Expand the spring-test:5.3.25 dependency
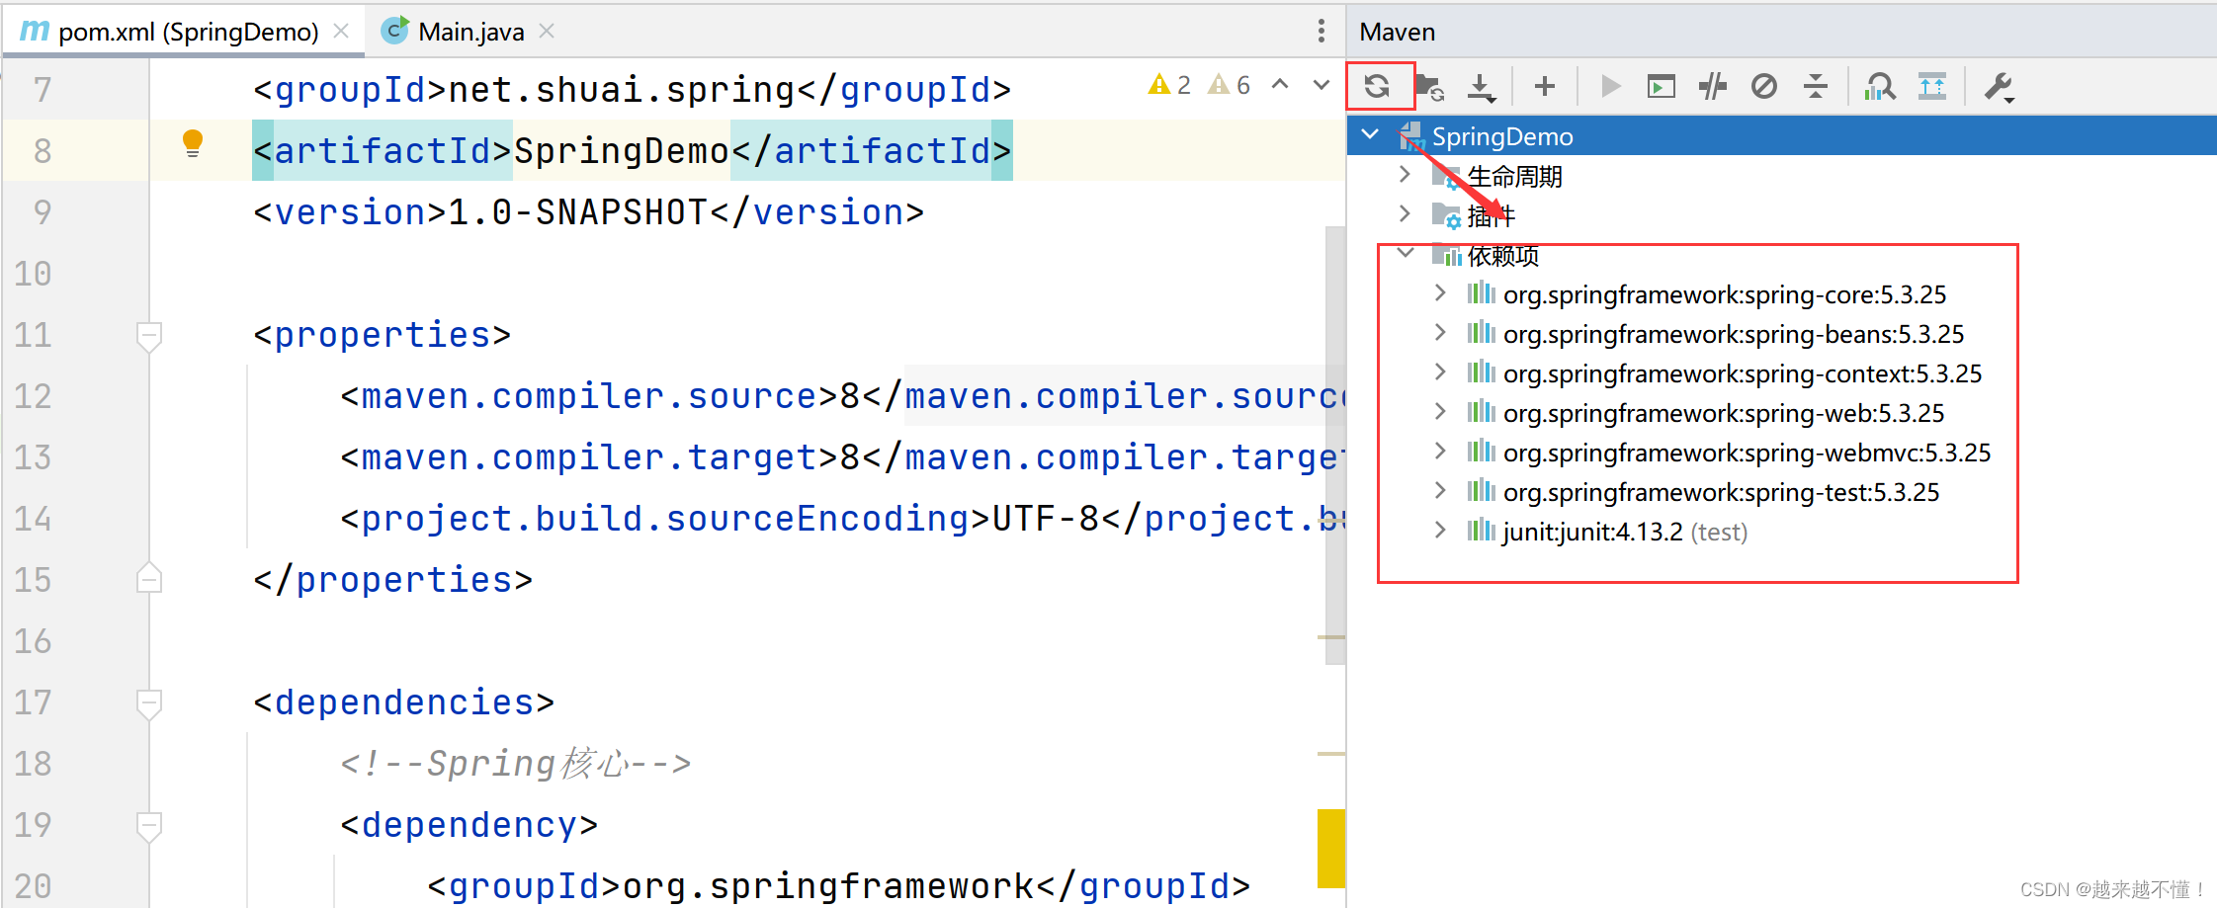2217x908 pixels. coord(1440,491)
